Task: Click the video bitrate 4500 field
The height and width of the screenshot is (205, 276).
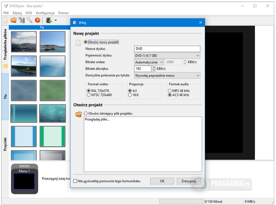Action: 173,62
